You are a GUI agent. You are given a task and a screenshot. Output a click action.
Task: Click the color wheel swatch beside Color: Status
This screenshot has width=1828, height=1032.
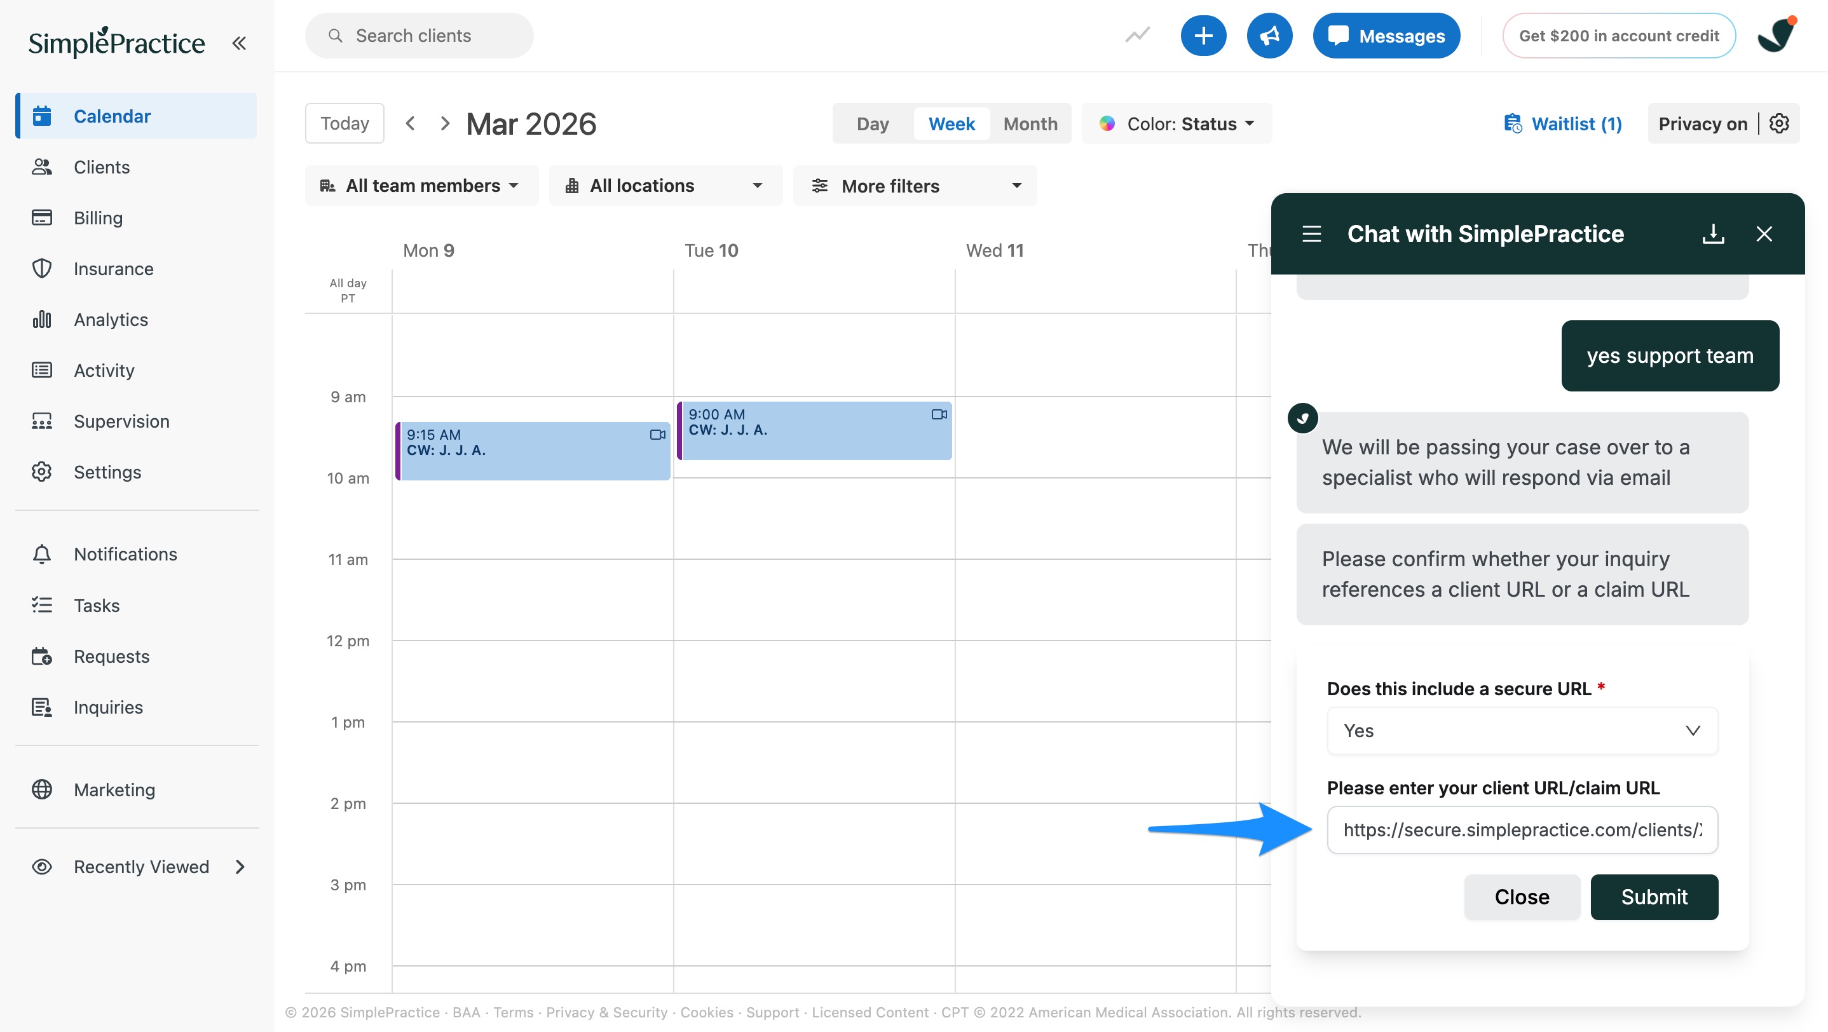1107,123
